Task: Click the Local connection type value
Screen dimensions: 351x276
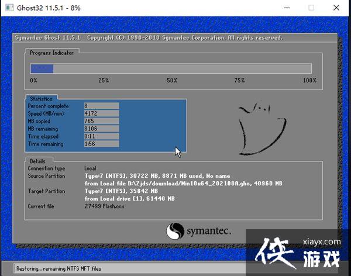Action: (x=90, y=168)
